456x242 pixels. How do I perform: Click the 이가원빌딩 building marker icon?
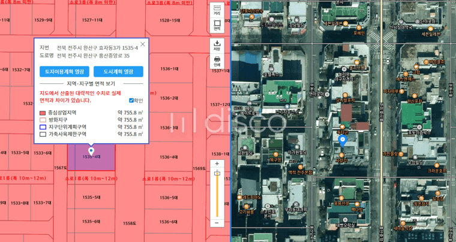pyautogui.click(x=297, y=147)
